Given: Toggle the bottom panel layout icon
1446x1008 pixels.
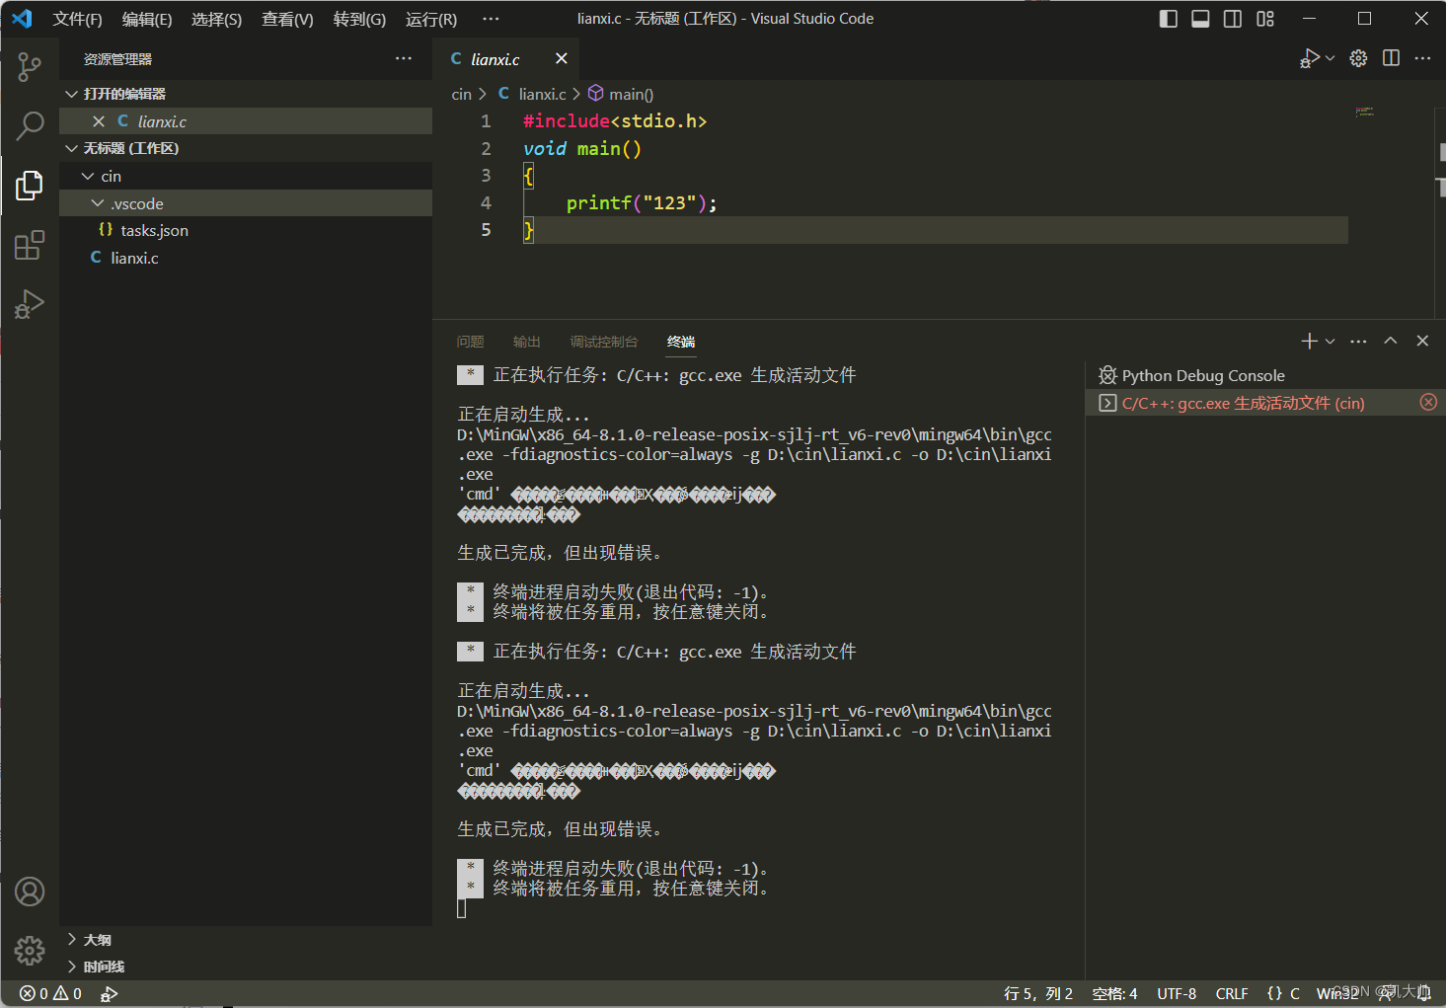Looking at the screenshot, I should point(1200,19).
